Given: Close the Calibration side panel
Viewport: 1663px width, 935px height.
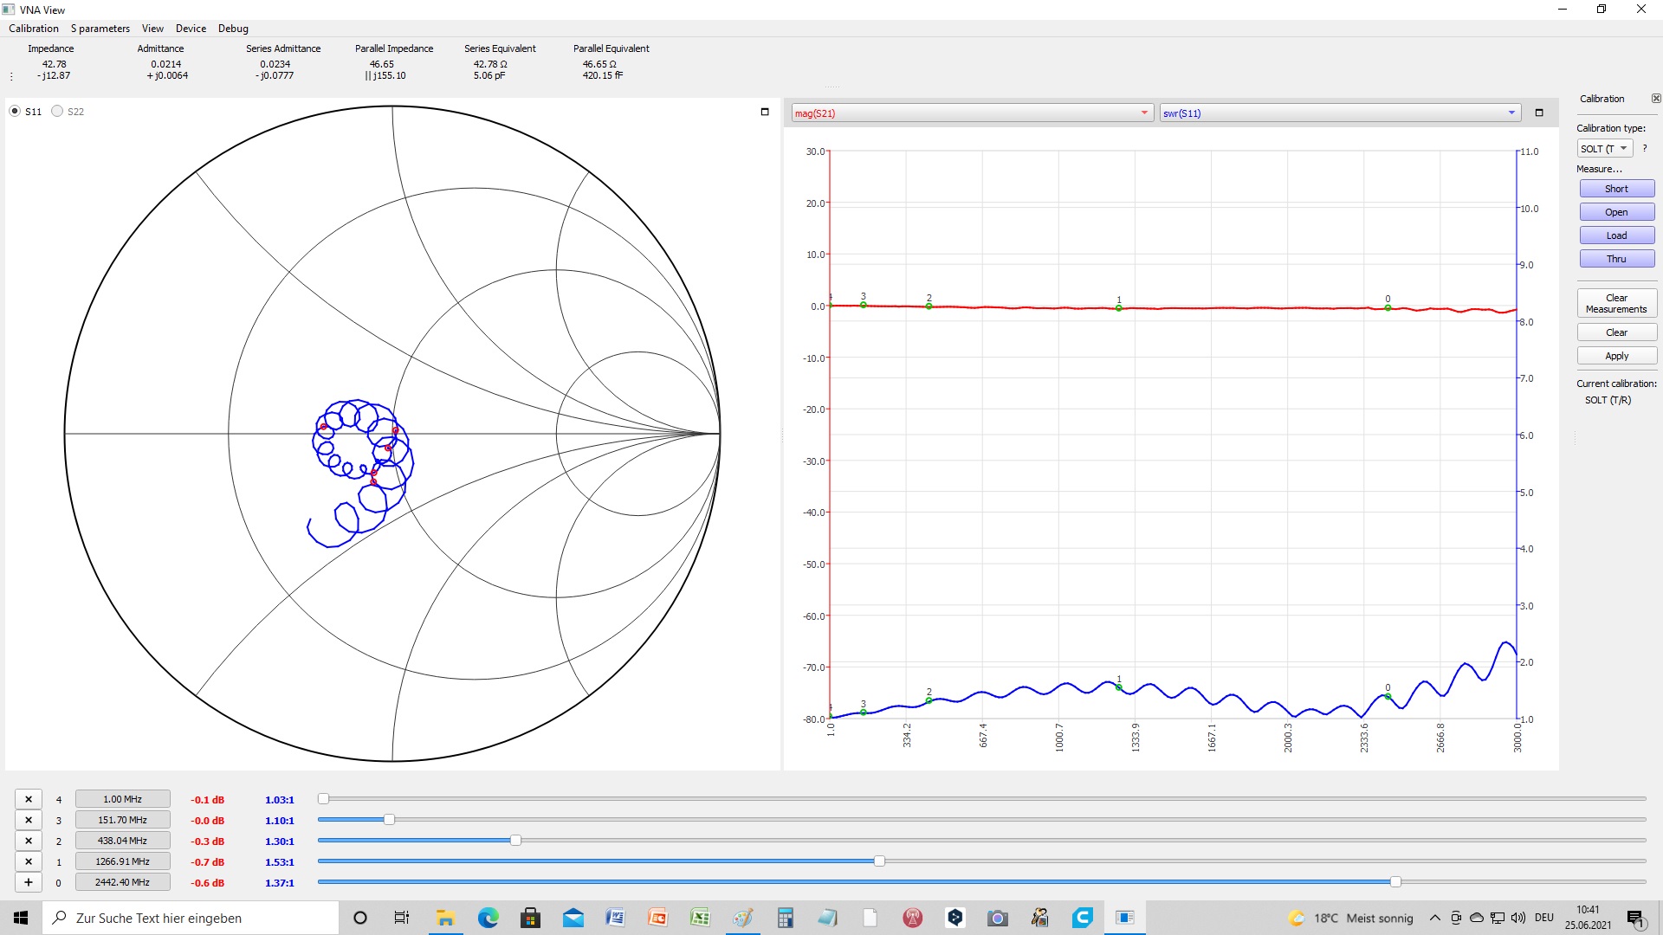Looking at the screenshot, I should (x=1656, y=99).
